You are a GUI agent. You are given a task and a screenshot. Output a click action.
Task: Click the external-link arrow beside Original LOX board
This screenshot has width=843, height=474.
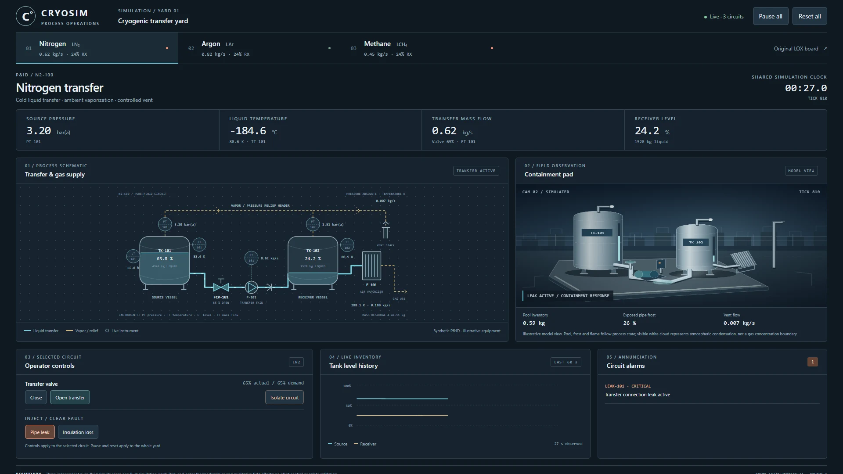(825, 49)
